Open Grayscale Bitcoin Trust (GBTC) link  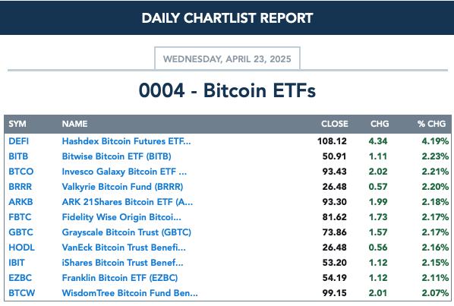tap(127, 232)
